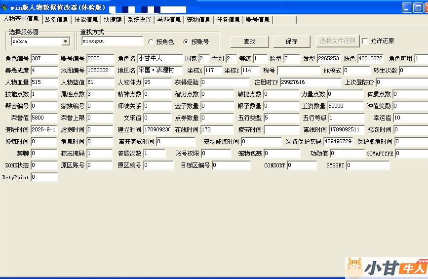Switch to the 技能信息 tab
The image size is (428, 279).
pos(86,20)
